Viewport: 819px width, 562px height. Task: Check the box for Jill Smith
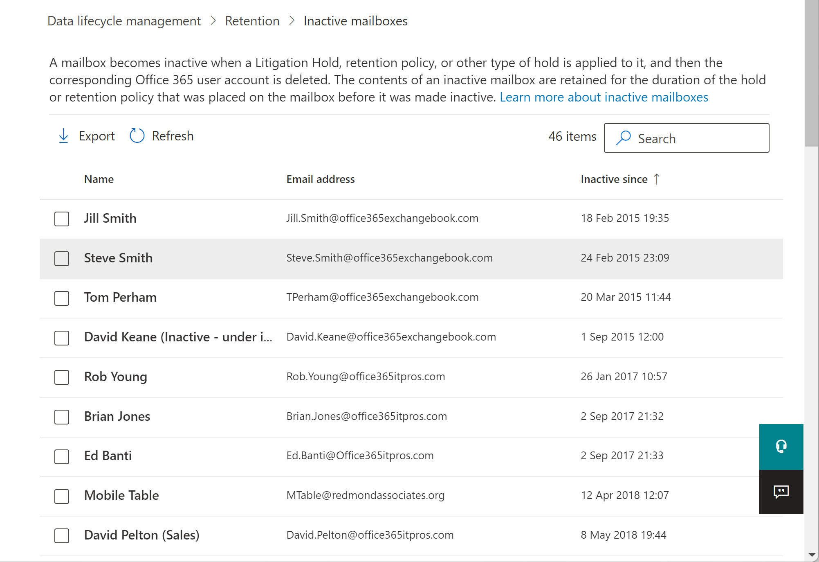62,219
